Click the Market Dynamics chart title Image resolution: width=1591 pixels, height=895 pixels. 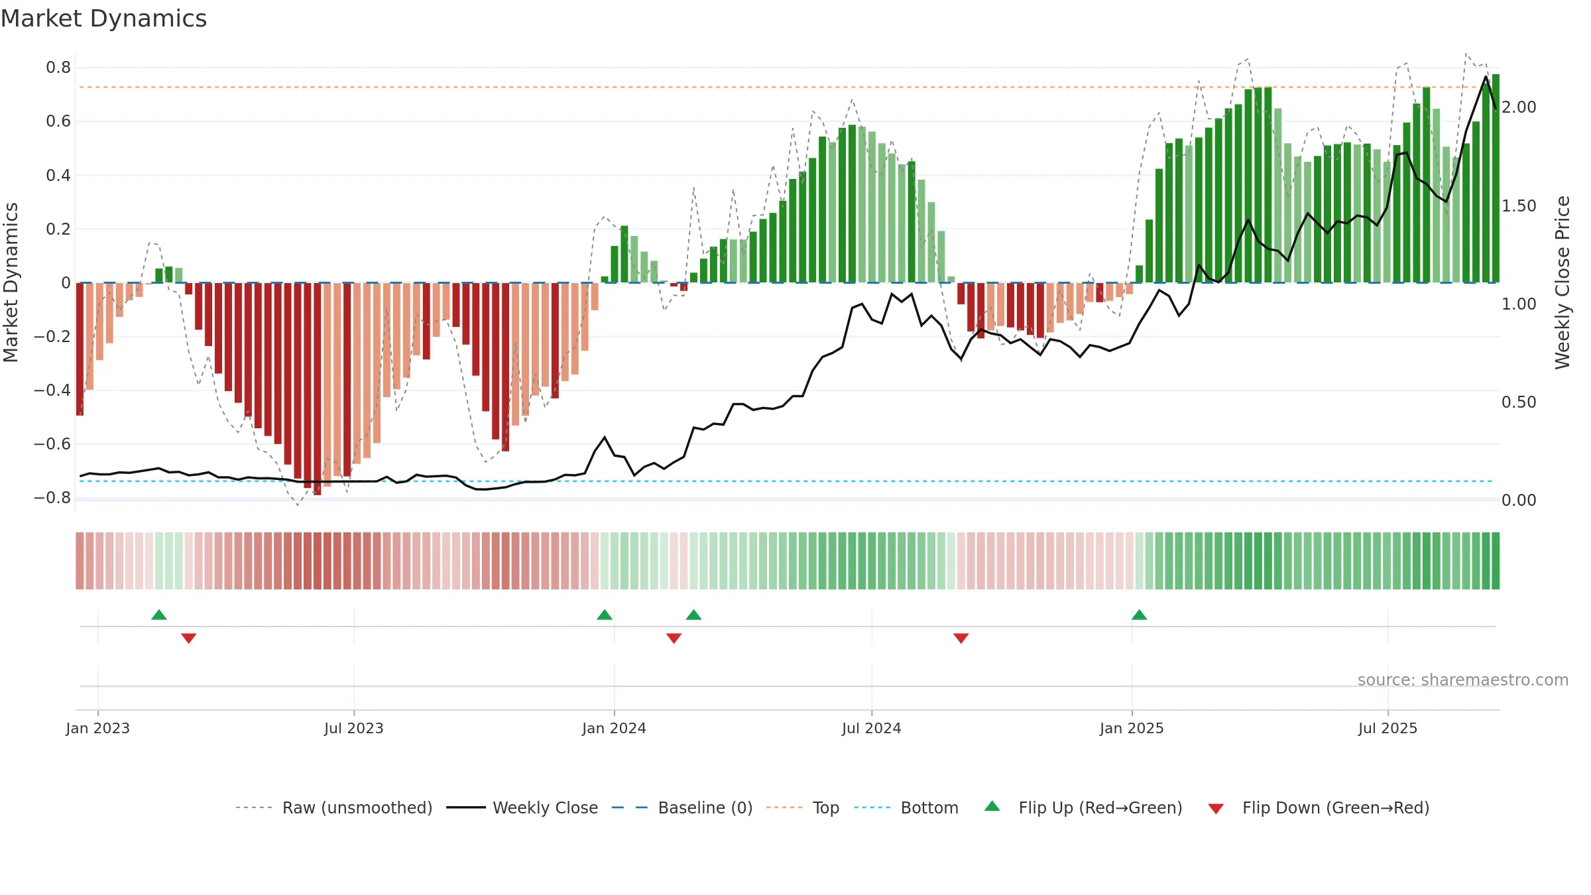click(104, 19)
